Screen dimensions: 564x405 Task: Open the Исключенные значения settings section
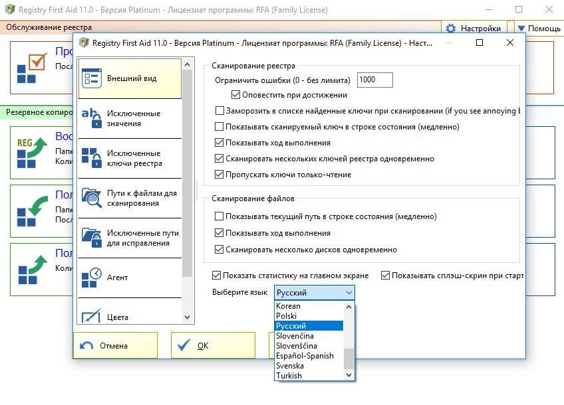130,118
